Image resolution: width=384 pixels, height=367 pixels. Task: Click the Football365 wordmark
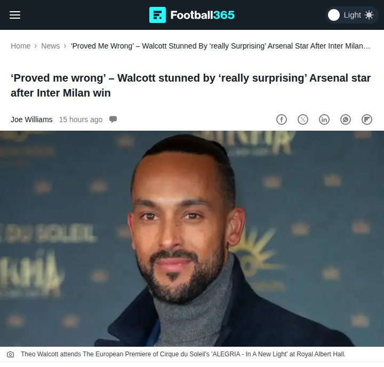203,15
